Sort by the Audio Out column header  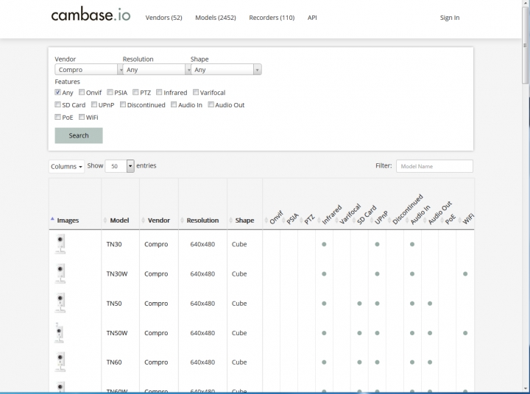pyautogui.click(x=439, y=213)
